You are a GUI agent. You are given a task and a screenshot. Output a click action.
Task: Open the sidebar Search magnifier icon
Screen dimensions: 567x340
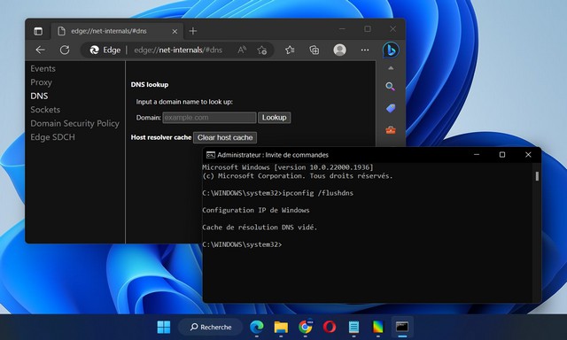coord(390,87)
